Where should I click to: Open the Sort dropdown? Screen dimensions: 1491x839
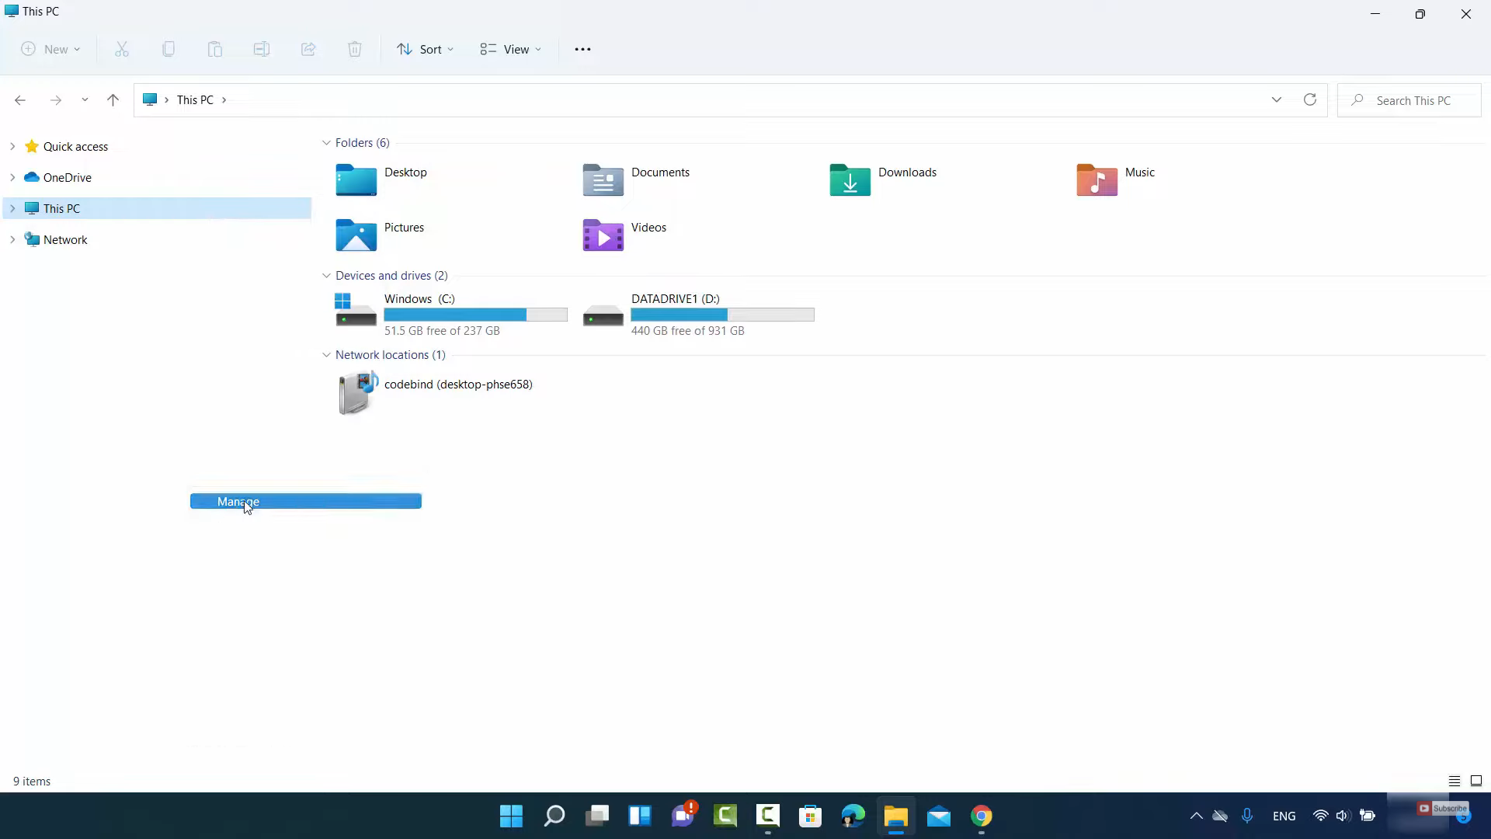click(425, 49)
